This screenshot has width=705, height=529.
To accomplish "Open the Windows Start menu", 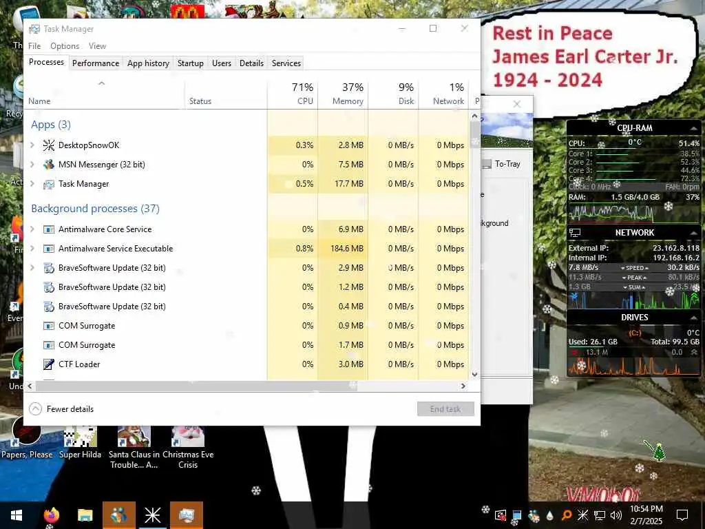I will tap(17, 515).
